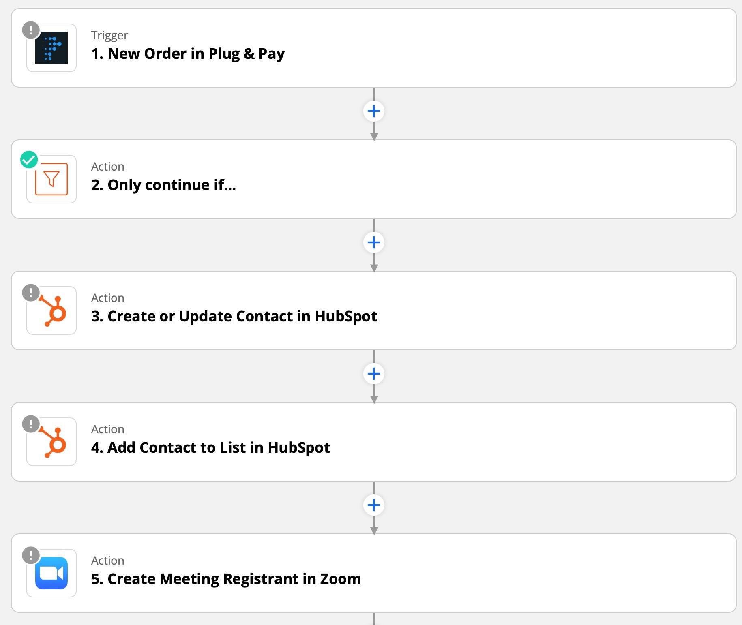Add a step after the Plug & Pay trigger

[x=374, y=111]
